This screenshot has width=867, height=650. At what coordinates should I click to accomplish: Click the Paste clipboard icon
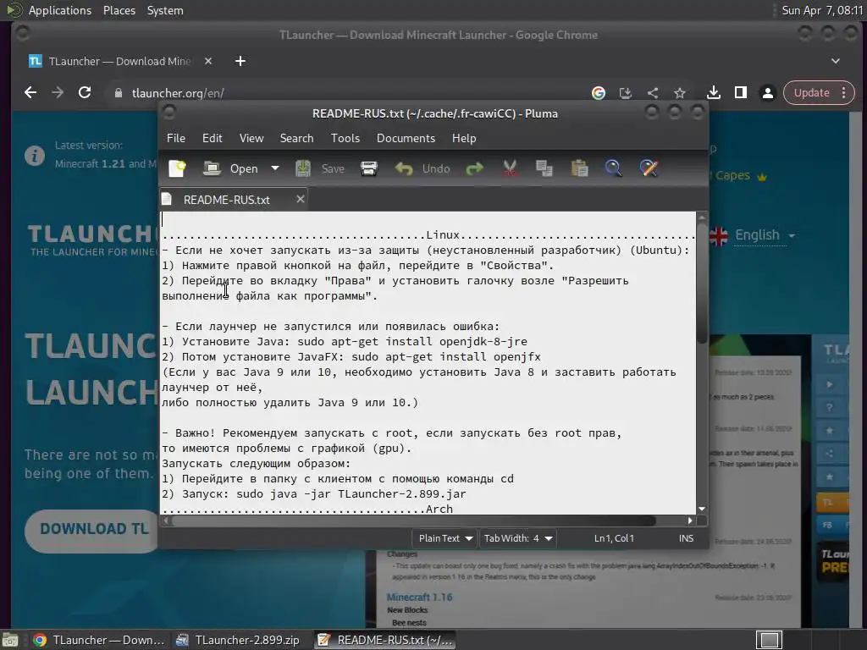[579, 168]
